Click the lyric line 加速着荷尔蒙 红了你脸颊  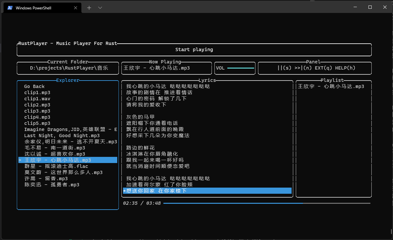pos(159,185)
